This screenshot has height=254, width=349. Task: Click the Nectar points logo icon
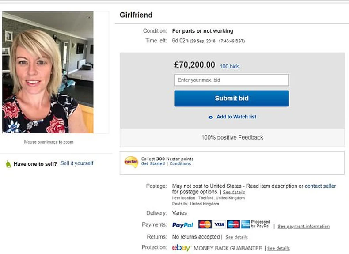click(x=131, y=162)
